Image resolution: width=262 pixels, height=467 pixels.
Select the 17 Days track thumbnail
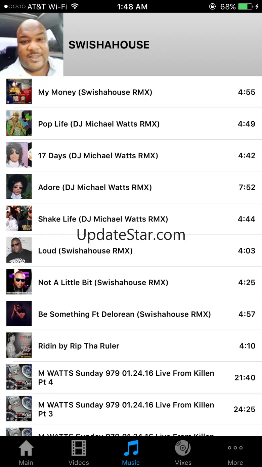point(19,155)
